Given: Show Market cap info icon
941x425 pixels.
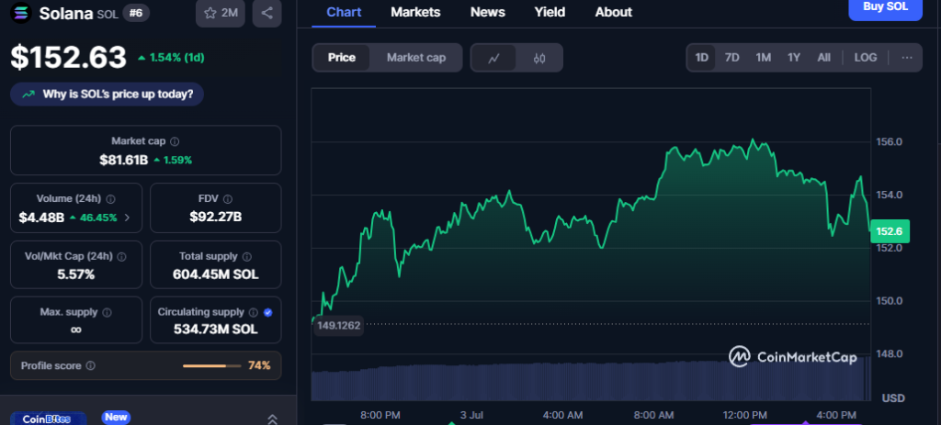Looking at the screenshot, I should 175,141.
